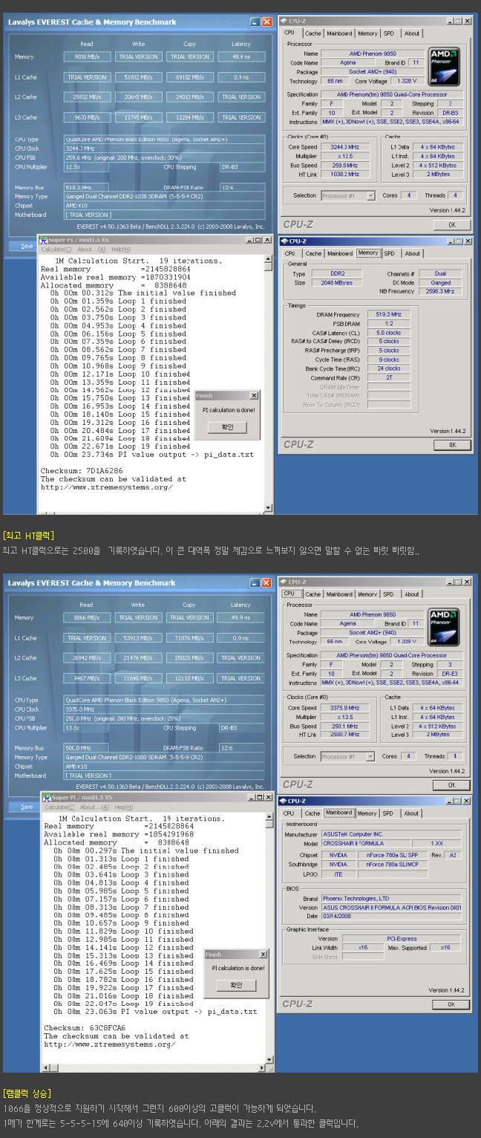Close EVEREST benchmark window showing 8866 MB/s
Viewport: 481px width, 1138px height.
[x=266, y=583]
